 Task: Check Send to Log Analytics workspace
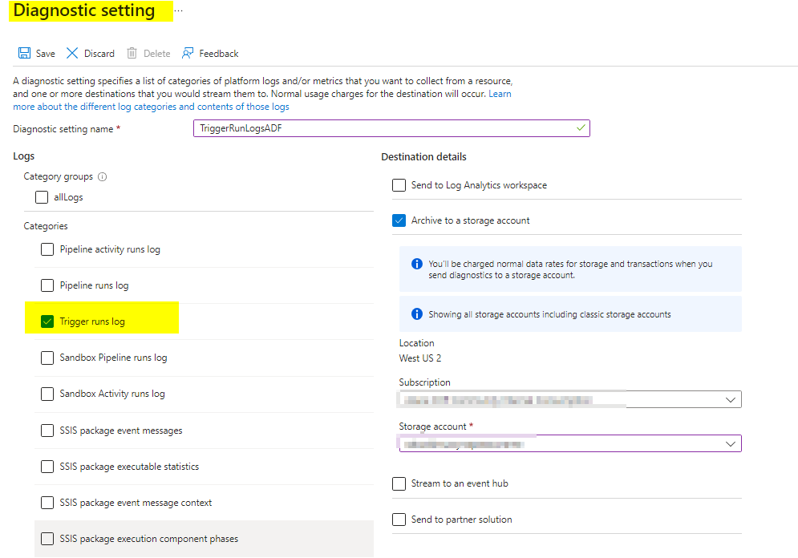click(399, 185)
